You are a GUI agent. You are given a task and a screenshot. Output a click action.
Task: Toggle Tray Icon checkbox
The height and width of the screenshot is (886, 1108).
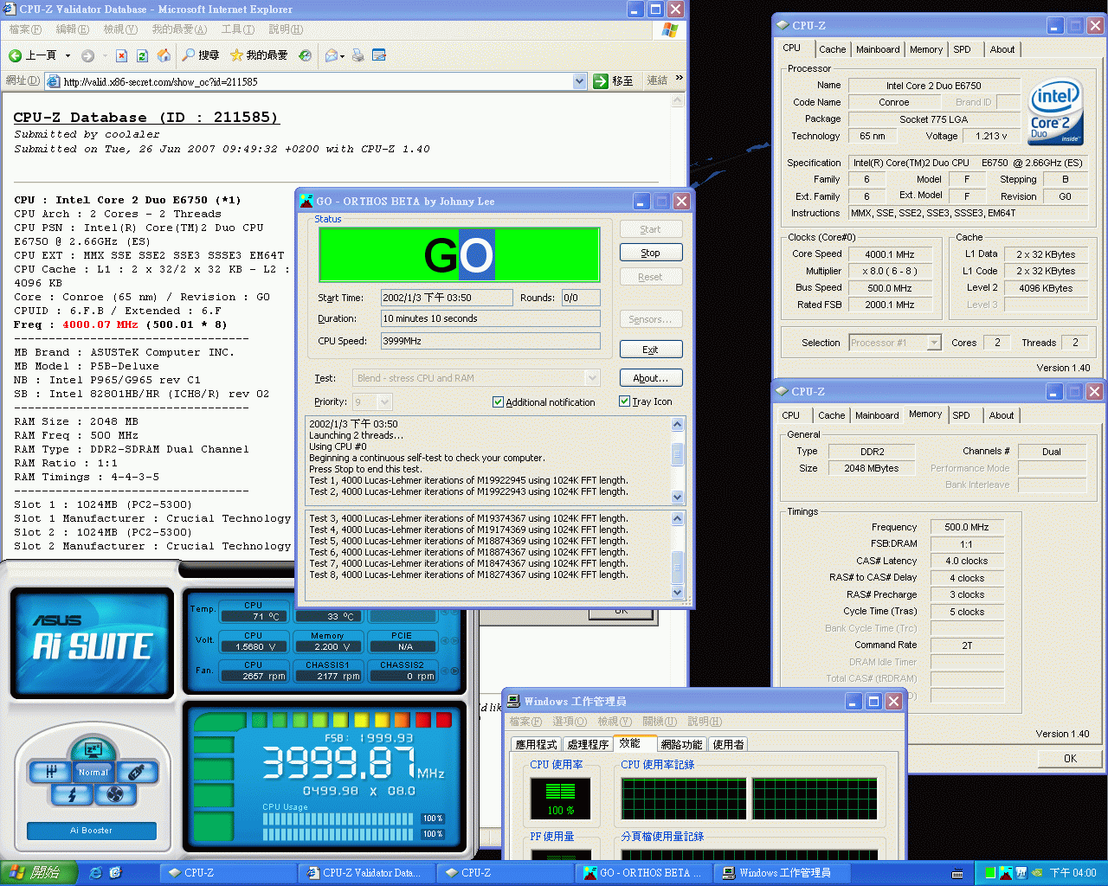coord(624,401)
